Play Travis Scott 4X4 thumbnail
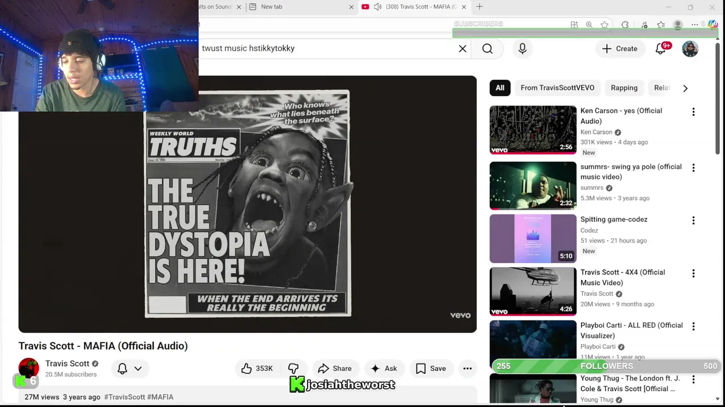 pyautogui.click(x=533, y=292)
